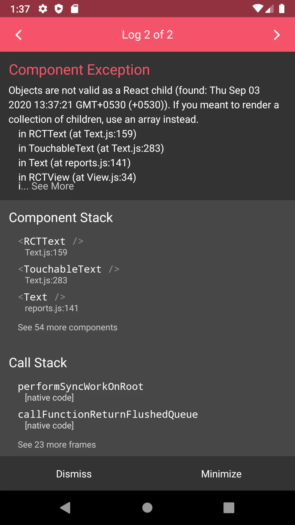Tap the Log 2 of 2 title
295x525 pixels.
[x=147, y=35]
